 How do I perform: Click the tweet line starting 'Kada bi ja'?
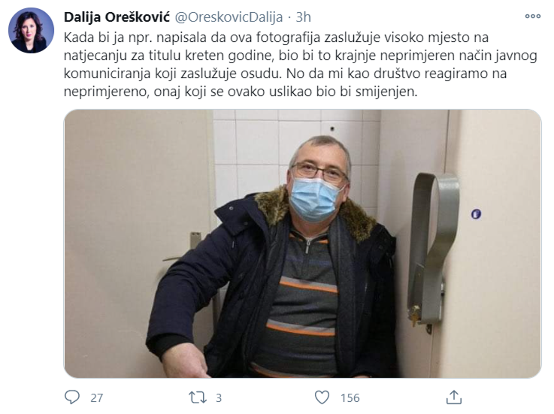276,38
